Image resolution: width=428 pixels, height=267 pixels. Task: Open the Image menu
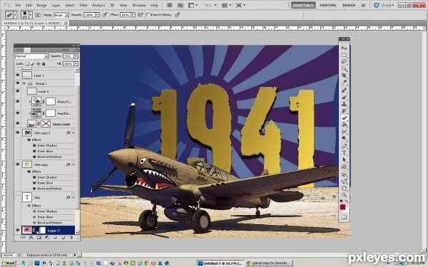(41, 5)
